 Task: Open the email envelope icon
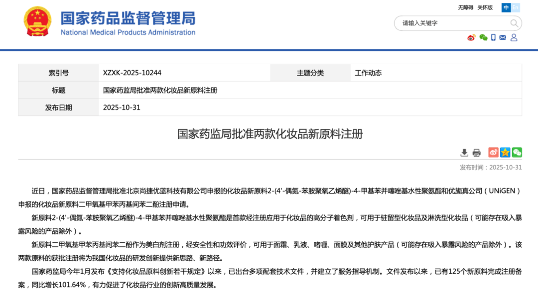pyautogui.click(x=503, y=38)
